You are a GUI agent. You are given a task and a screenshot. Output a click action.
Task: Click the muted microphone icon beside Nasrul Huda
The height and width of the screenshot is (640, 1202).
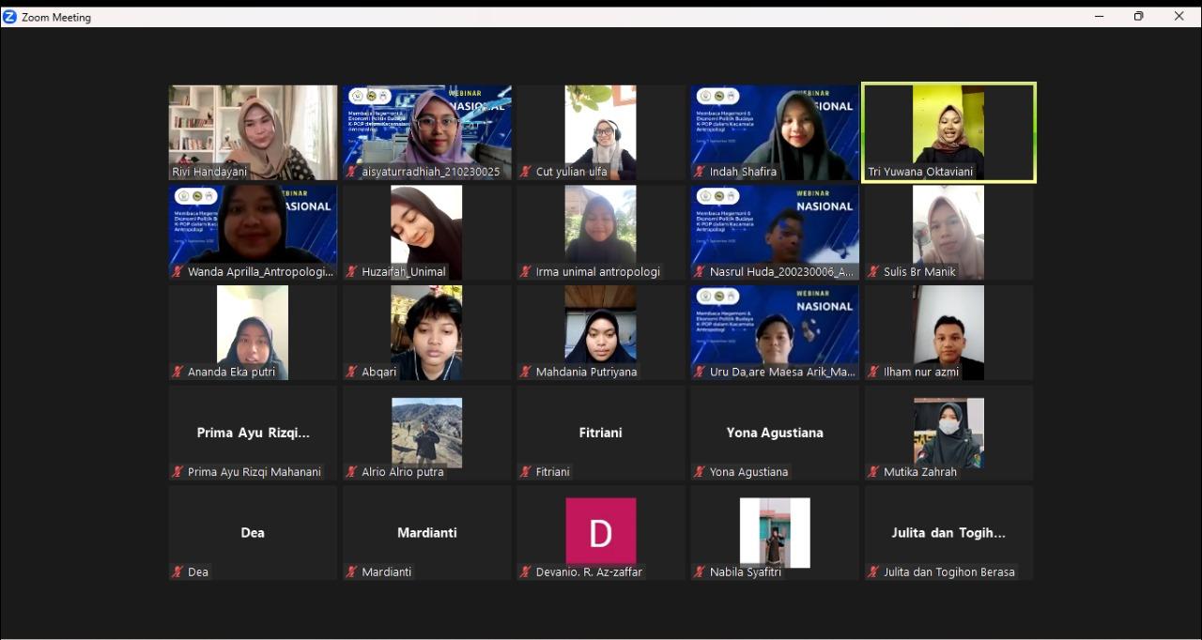(698, 271)
